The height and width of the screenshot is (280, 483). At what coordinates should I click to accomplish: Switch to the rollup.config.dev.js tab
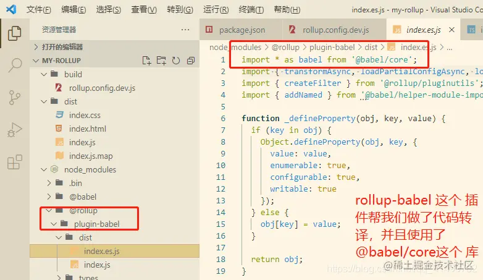click(x=335, y=30)
